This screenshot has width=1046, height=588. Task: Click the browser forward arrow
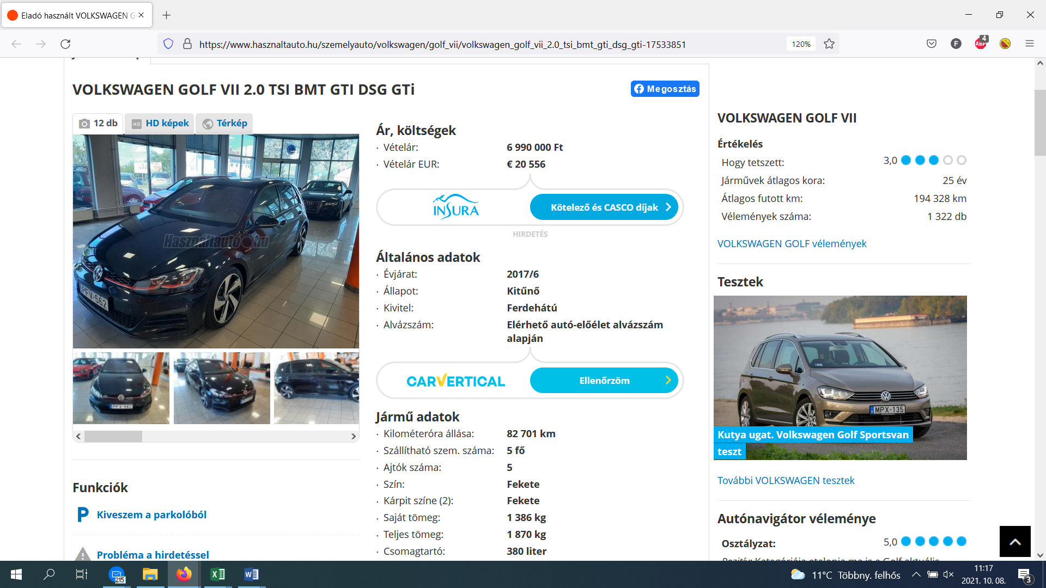tap(41, 44)
